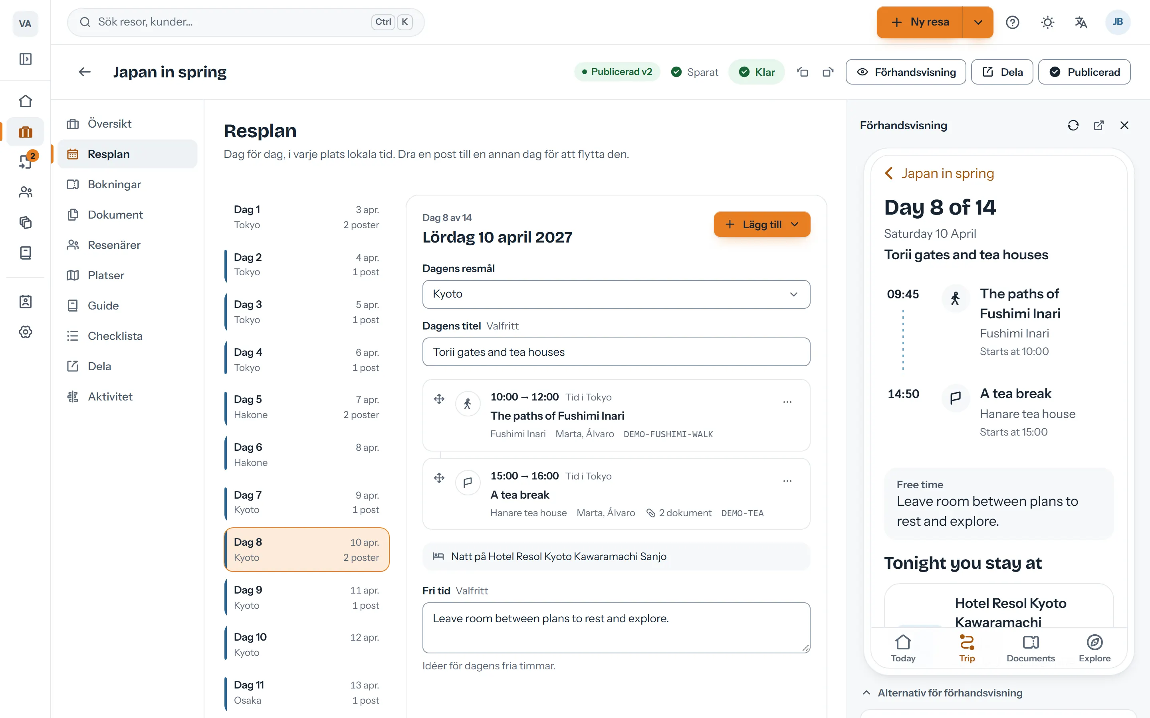Open the stacked layers icon in rail

click(25, 222)
